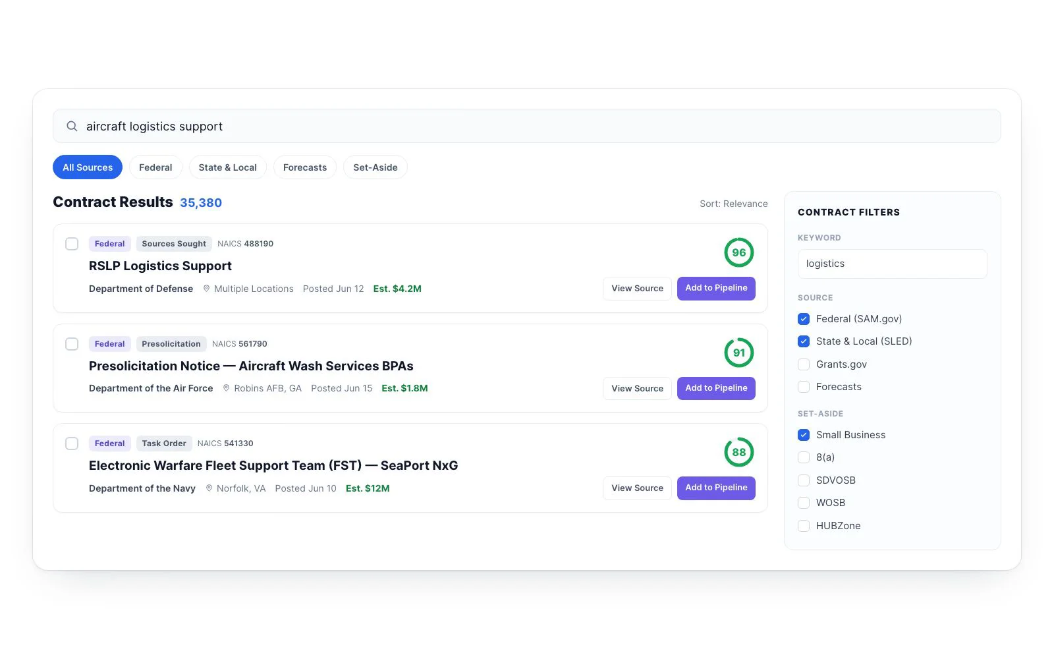Open the RSLP Logistics Support title
Screen dimensions: 1054x659
(x=160, y=266)
